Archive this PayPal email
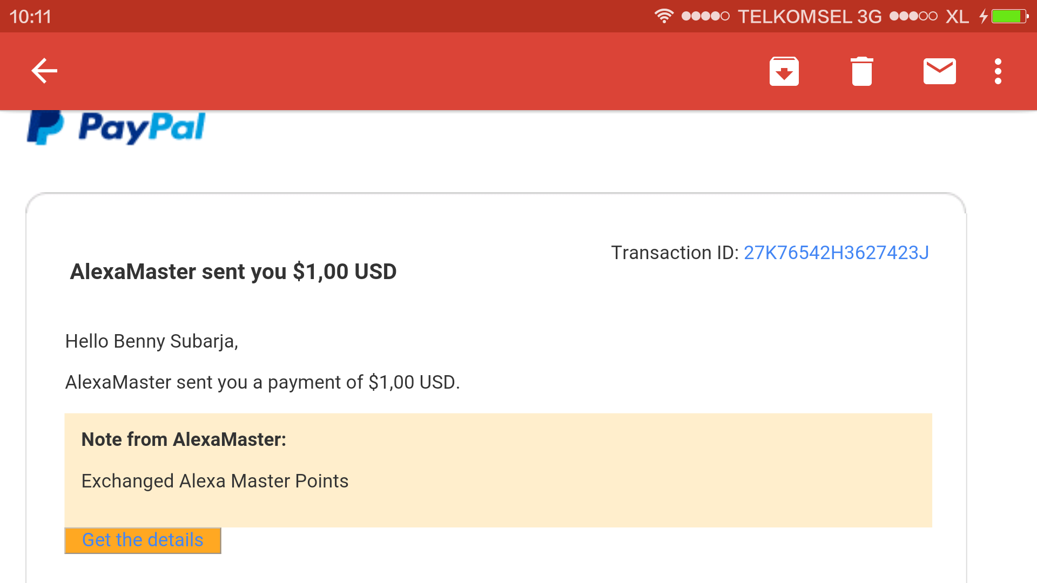1037x583 pixels. pyautogui.click(x=784, y=71)
